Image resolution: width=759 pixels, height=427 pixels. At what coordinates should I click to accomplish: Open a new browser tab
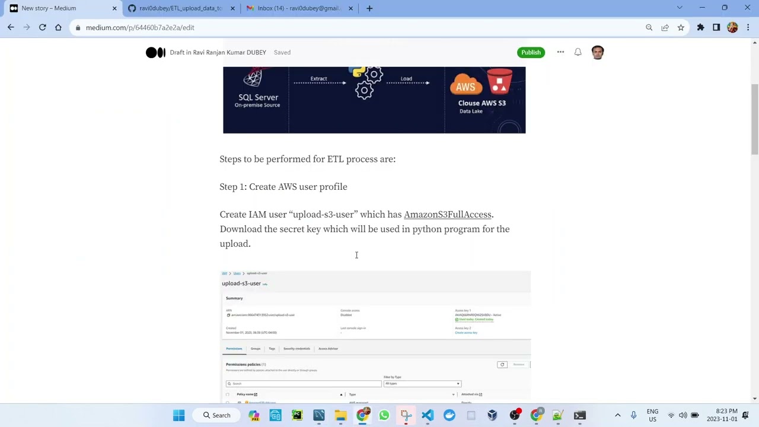369,8
